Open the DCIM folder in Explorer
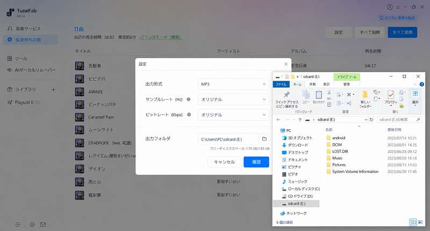The image size is (430, 231). 337,145
